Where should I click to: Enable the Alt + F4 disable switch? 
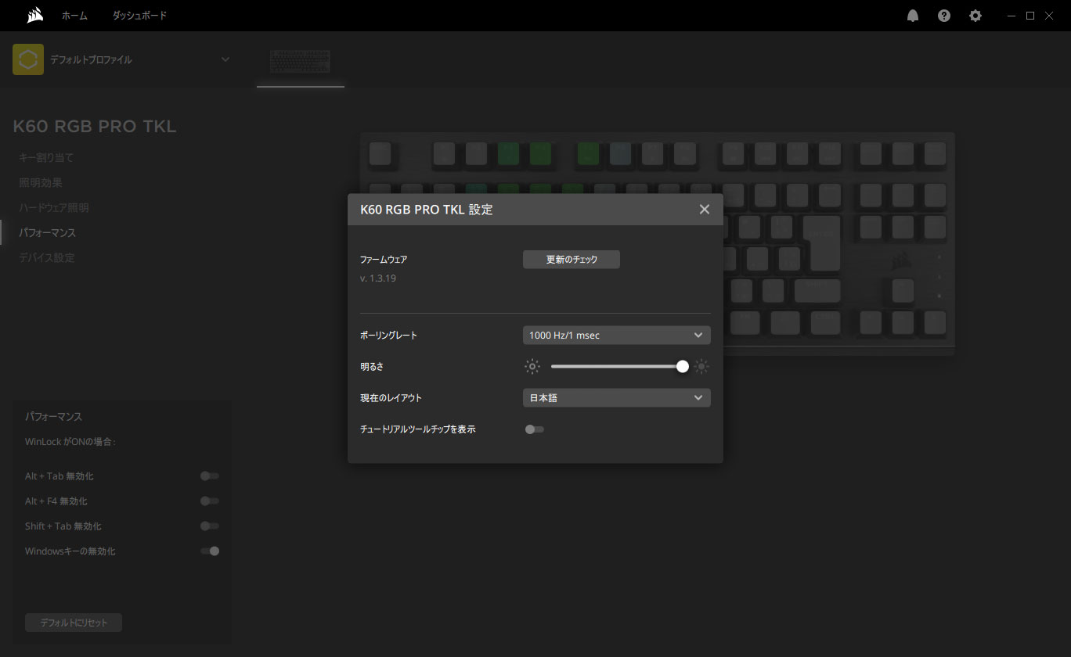[209, 501]
